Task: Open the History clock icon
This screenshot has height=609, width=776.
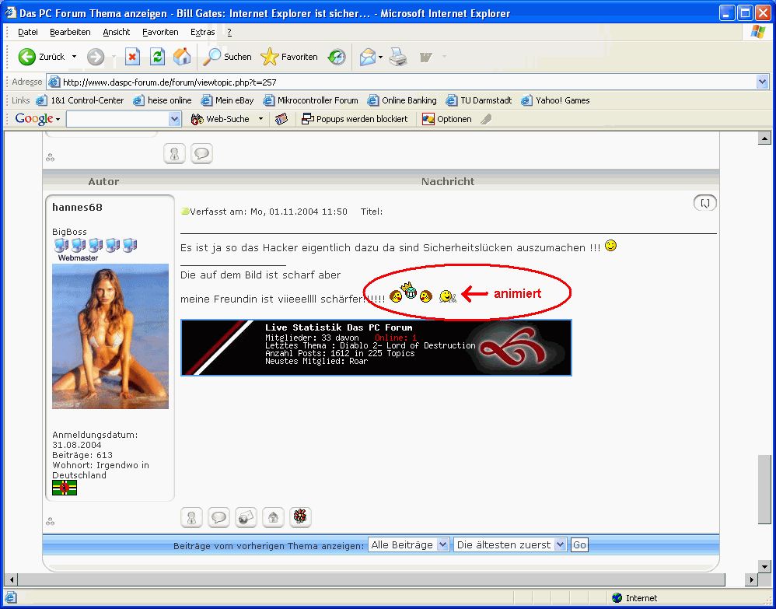Action: click(337, 57)
